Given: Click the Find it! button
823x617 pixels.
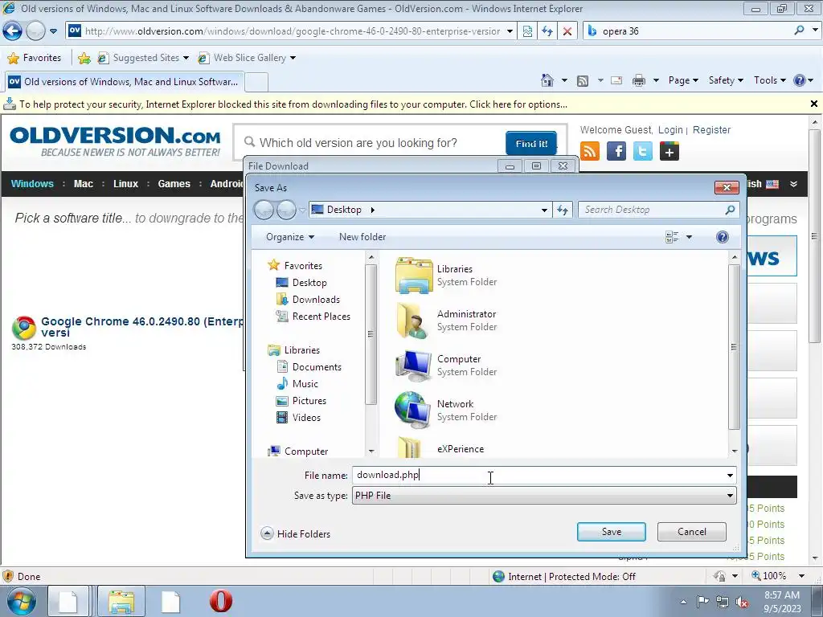Looking at the screenshot, I should click(530, 143).
